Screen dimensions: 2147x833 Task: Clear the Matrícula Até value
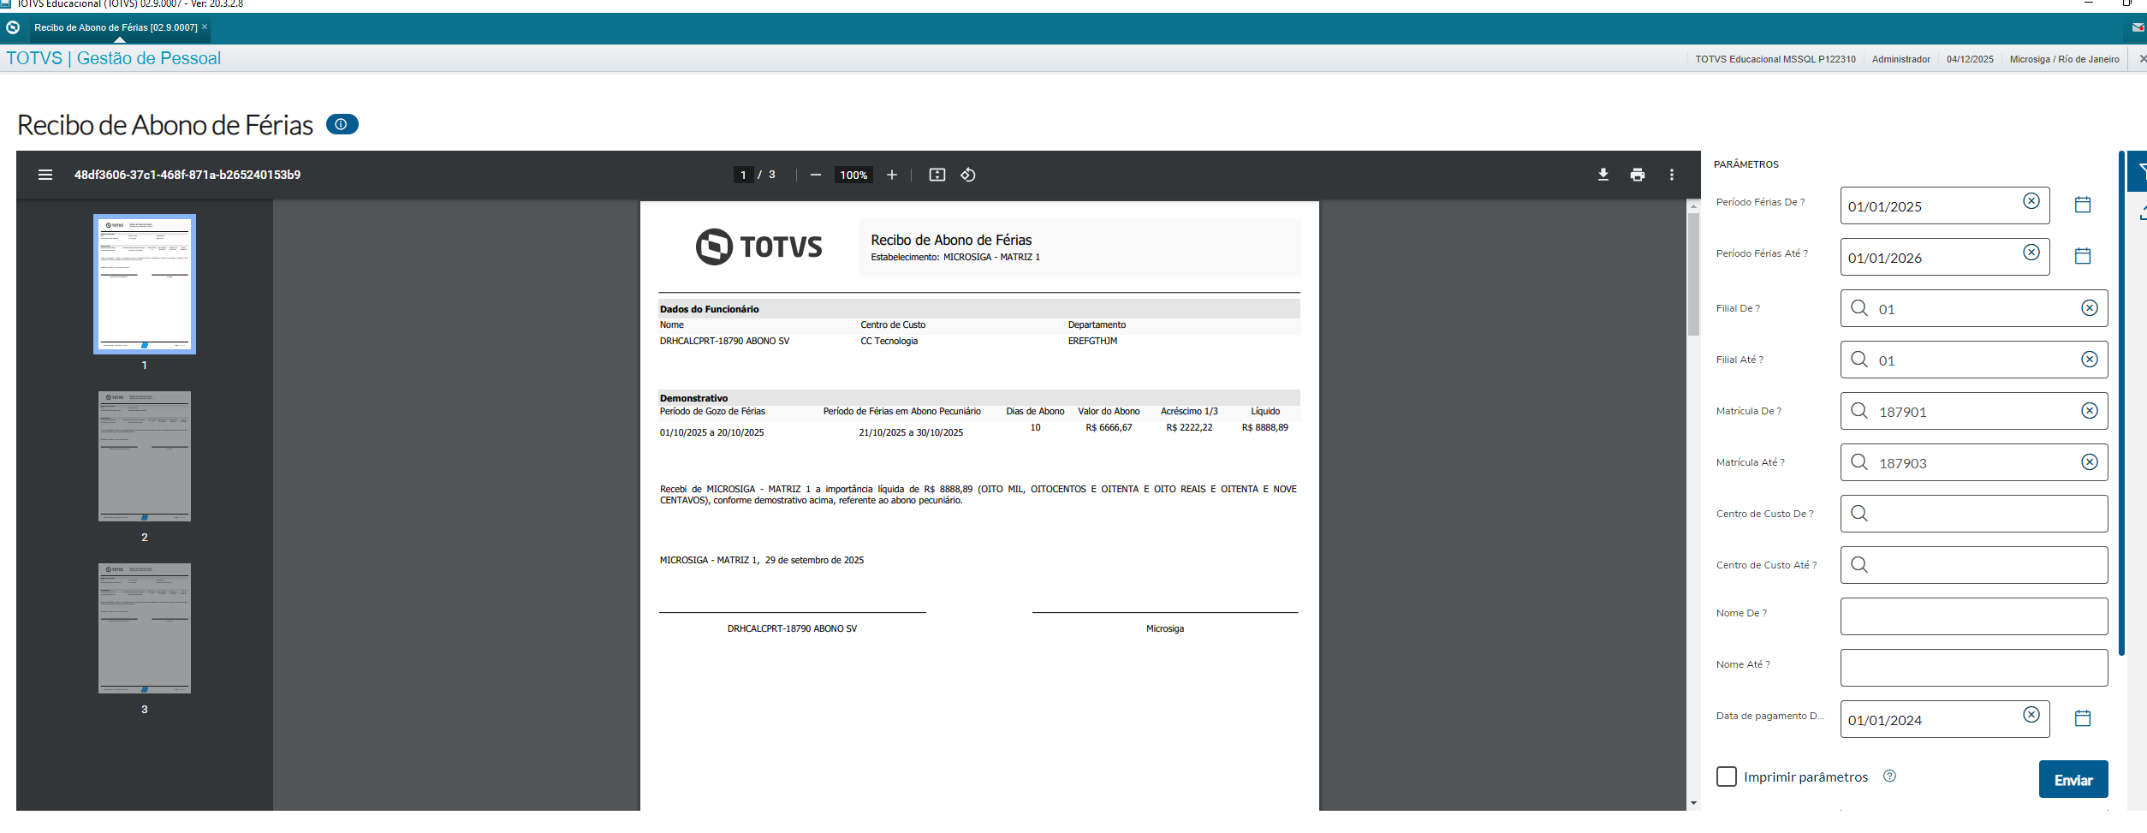tap(2090, 462)
